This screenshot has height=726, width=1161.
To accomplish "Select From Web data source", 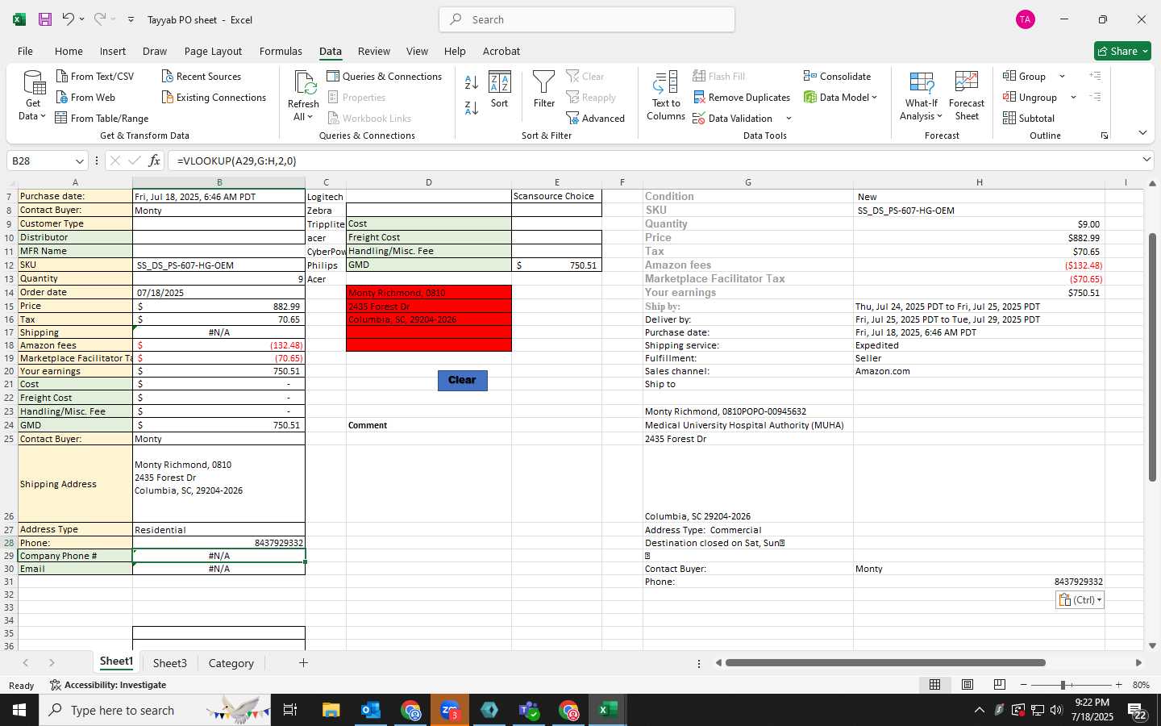I will 85,97.
